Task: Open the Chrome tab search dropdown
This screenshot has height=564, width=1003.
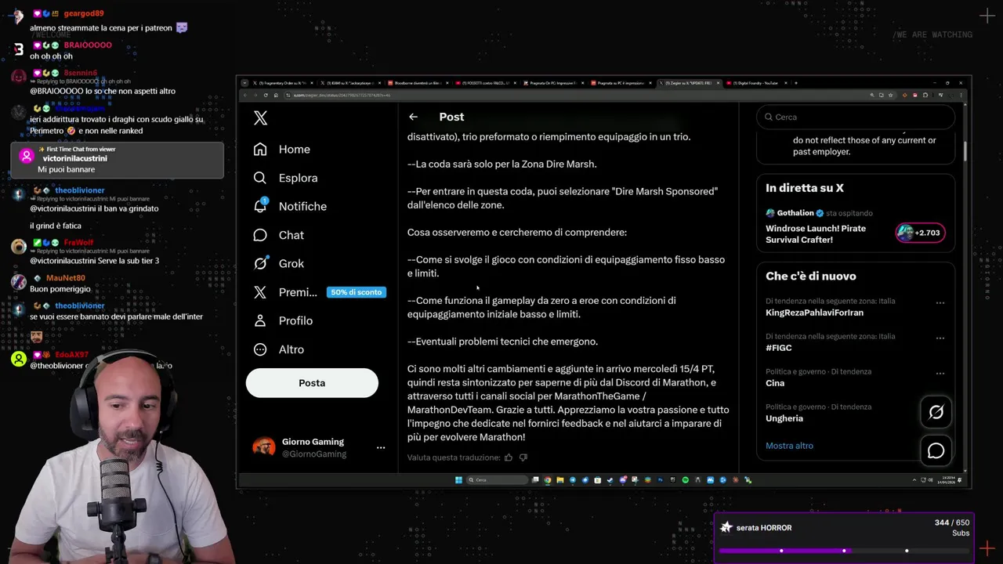Action: [x=244, y=83]
